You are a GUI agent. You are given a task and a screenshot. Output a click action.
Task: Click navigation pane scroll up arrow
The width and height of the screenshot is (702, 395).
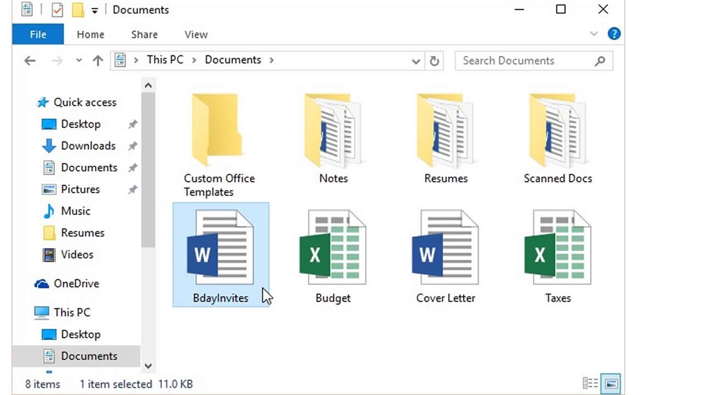pyautogui.click(x=148, y=86)
